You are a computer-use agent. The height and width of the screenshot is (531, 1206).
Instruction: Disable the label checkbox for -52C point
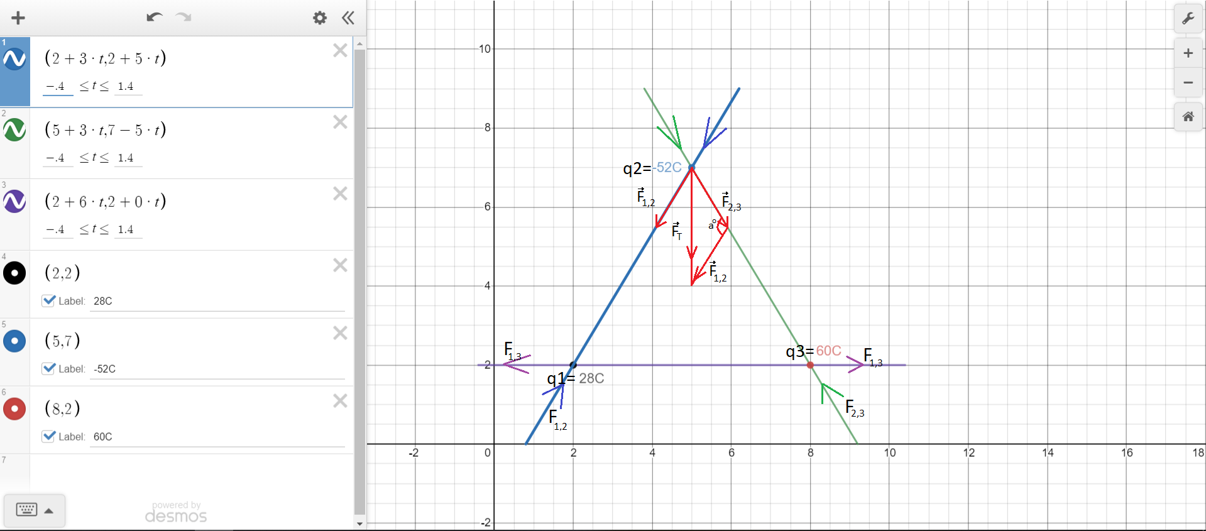click(x=49, y=368)
